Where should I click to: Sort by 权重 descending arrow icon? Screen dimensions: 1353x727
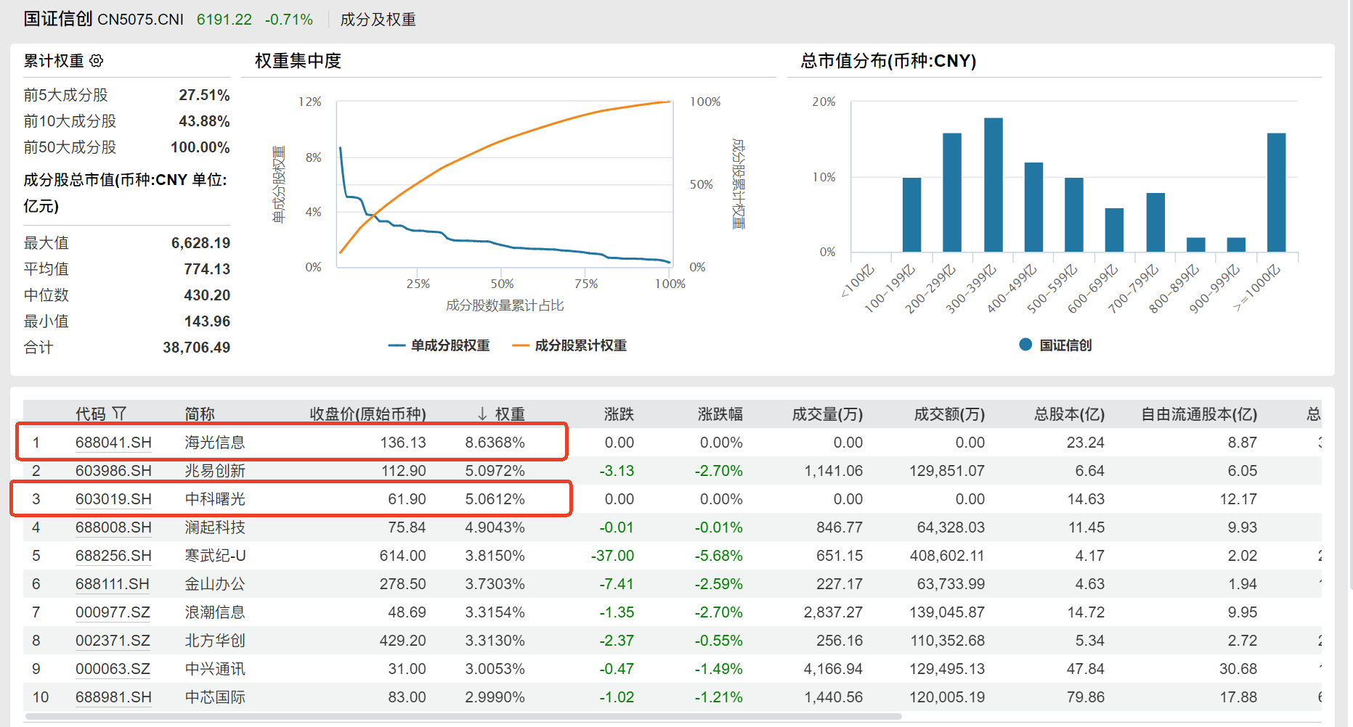[482, 414]
